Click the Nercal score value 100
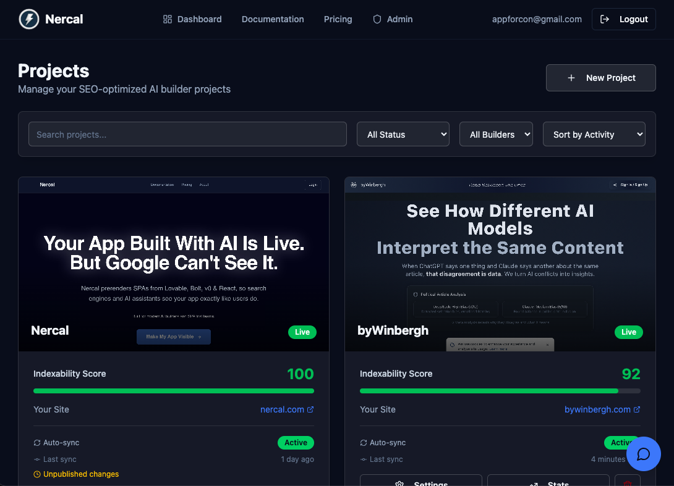The height and width of the screenshot is (486, 674). [301, 374]
